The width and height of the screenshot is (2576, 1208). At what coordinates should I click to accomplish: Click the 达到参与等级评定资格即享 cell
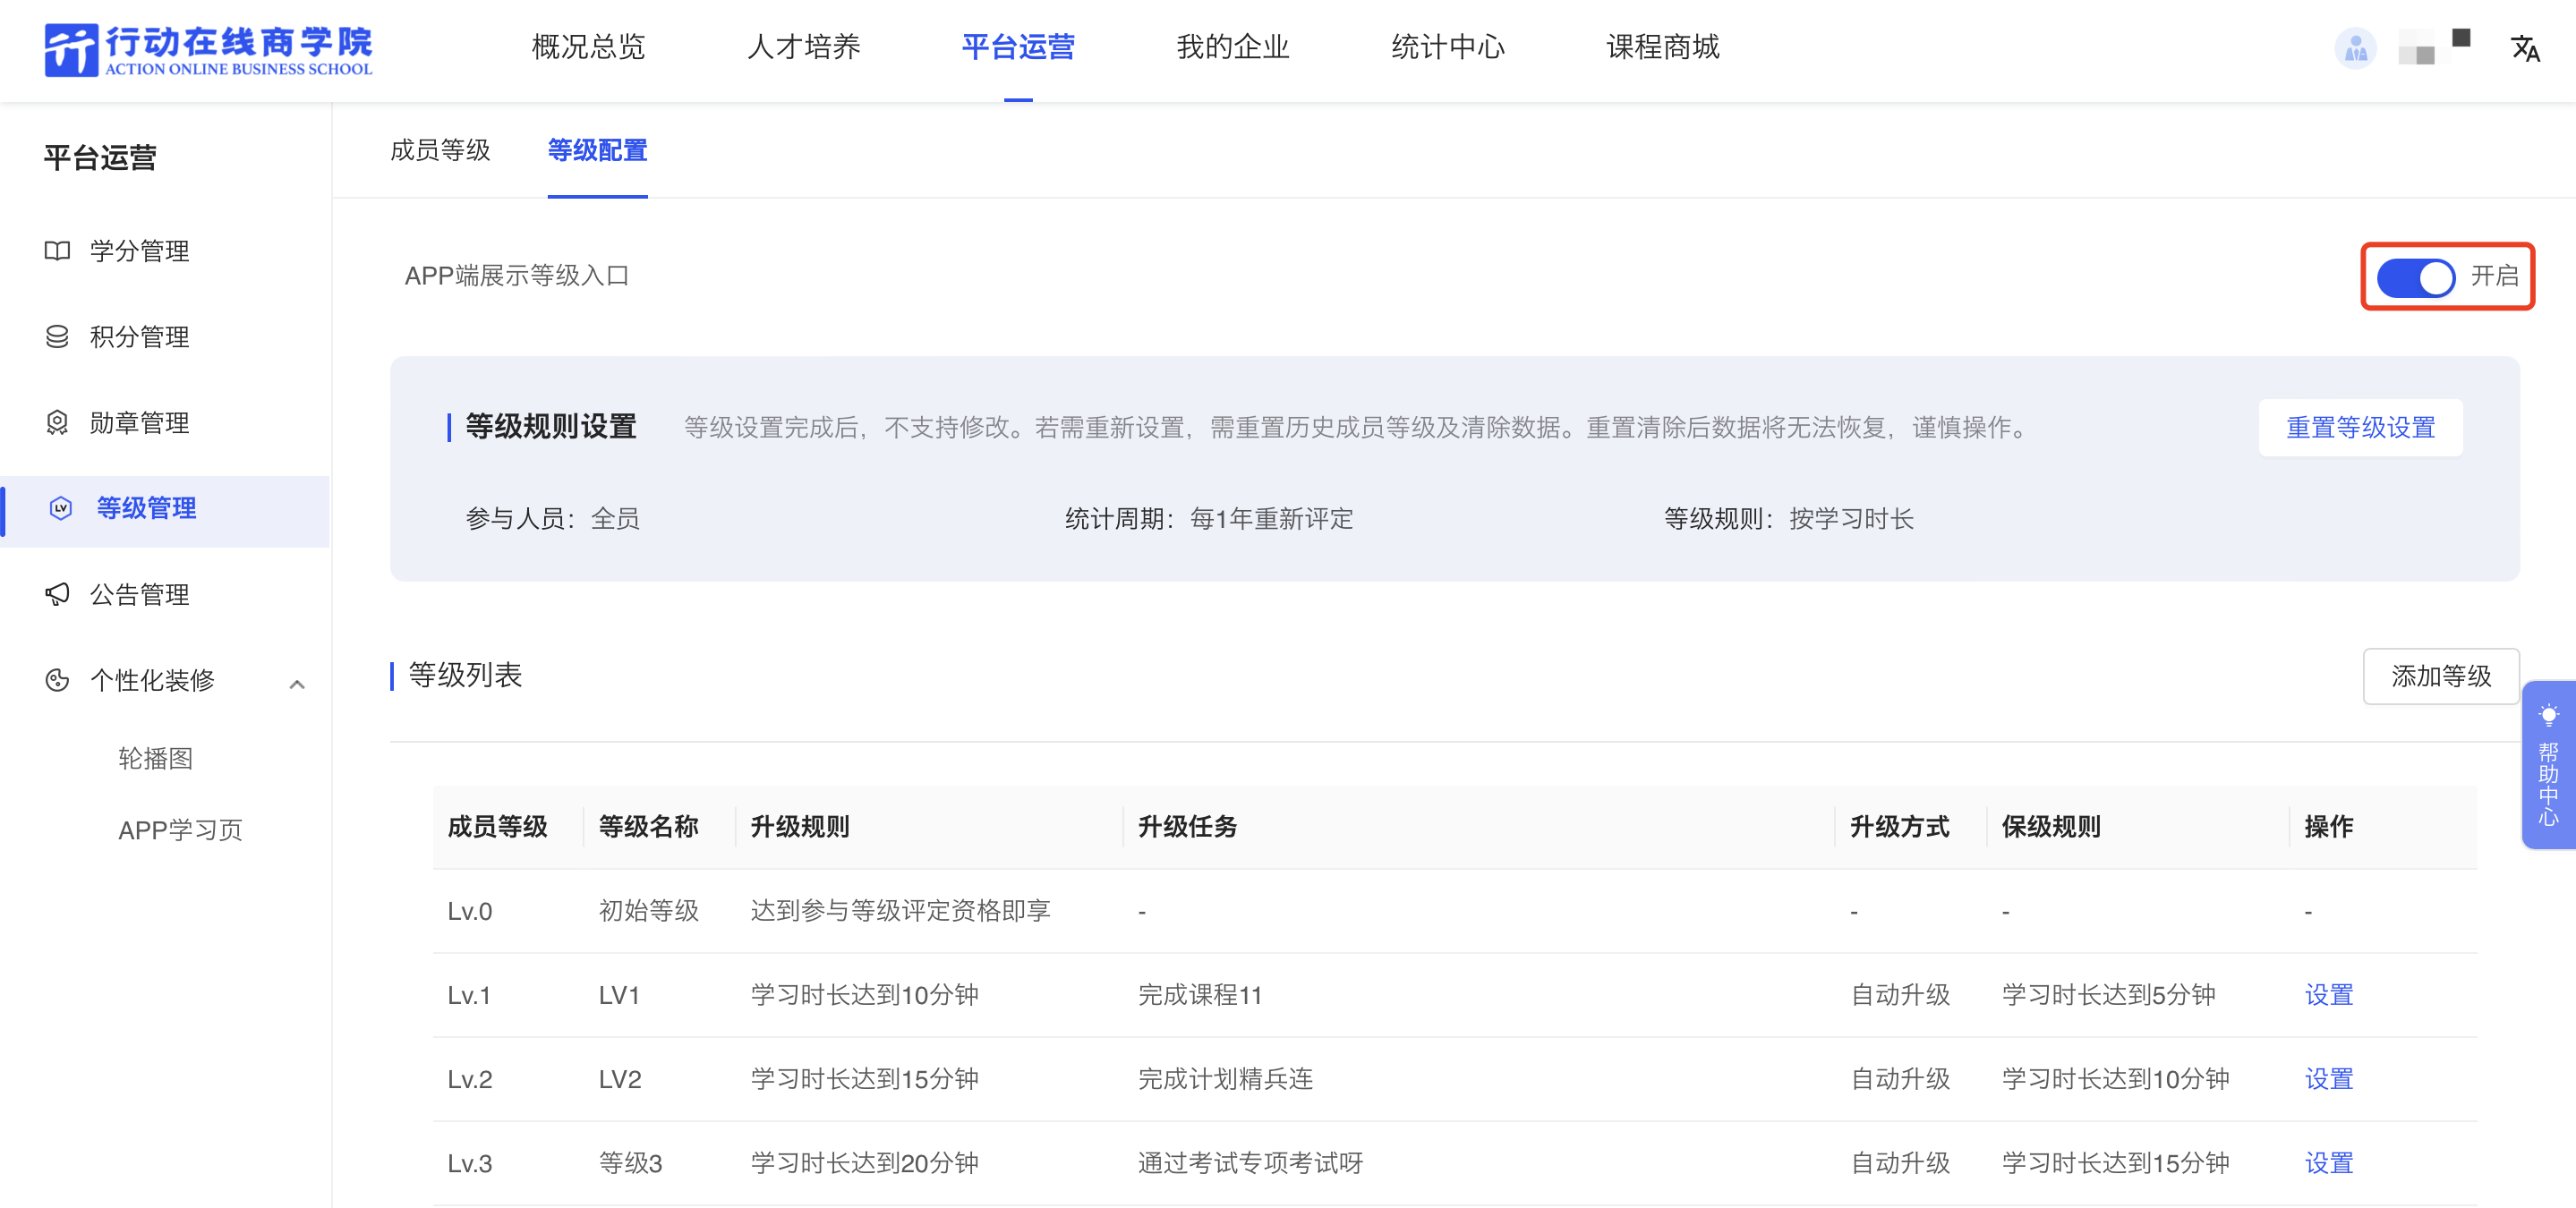click(x=900, y=911)
